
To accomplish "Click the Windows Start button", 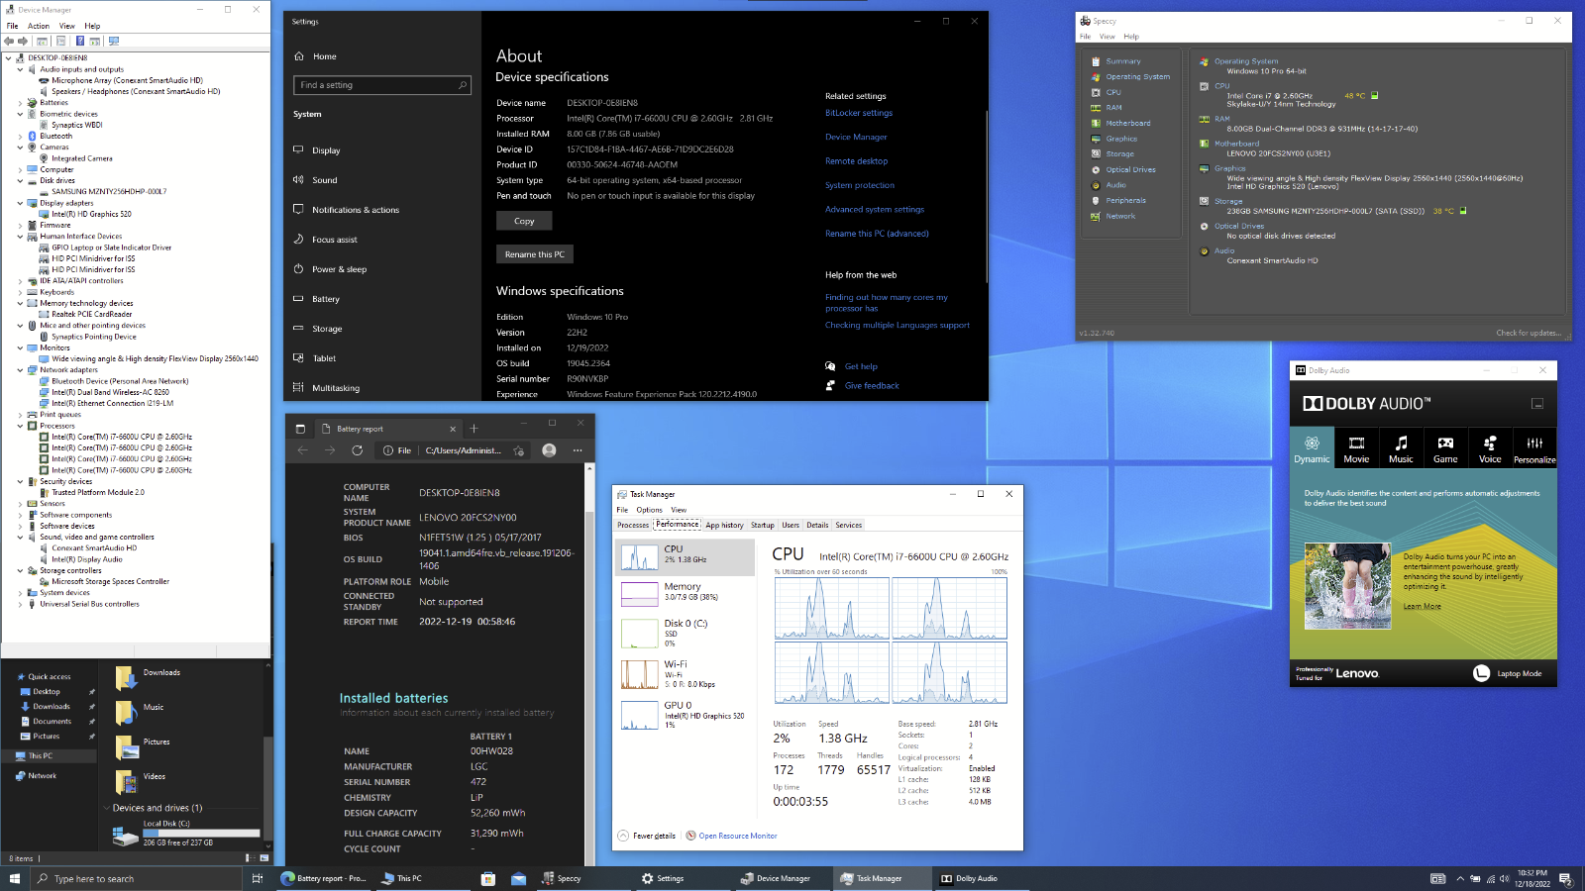I will pyautogui.click(x=15, y=878).
